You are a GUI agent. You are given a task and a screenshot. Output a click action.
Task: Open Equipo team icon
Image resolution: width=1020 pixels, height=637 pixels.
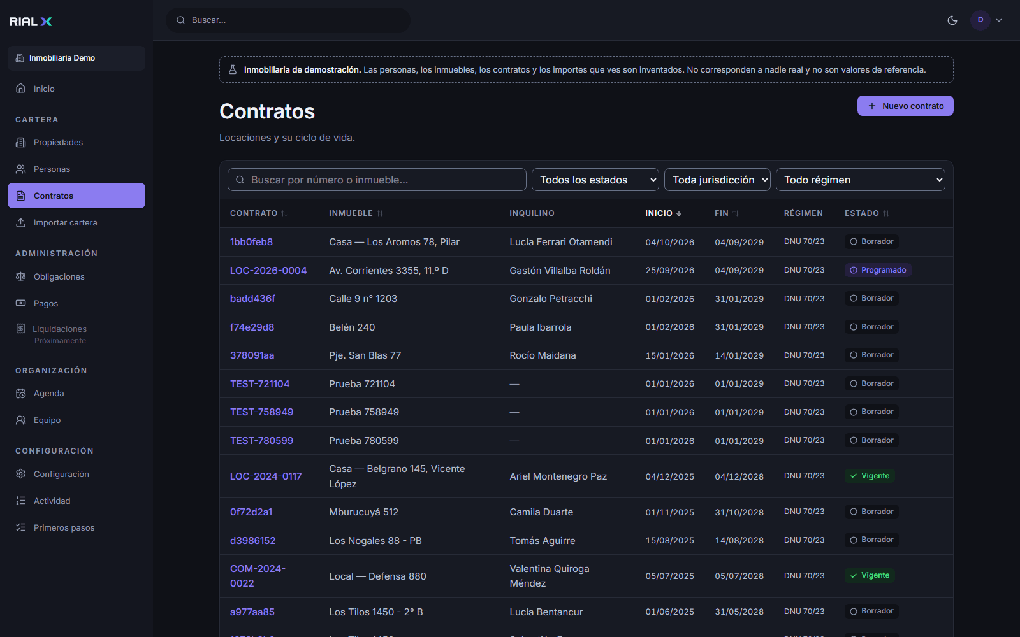click(21, 420)
